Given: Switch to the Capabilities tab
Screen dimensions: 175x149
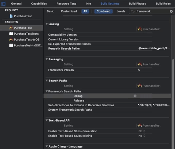Looking at the screenshot, I should click(x=39, y=4).
